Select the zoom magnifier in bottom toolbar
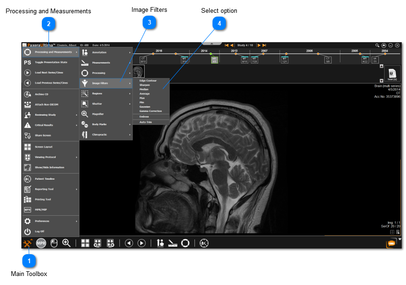 67,243
